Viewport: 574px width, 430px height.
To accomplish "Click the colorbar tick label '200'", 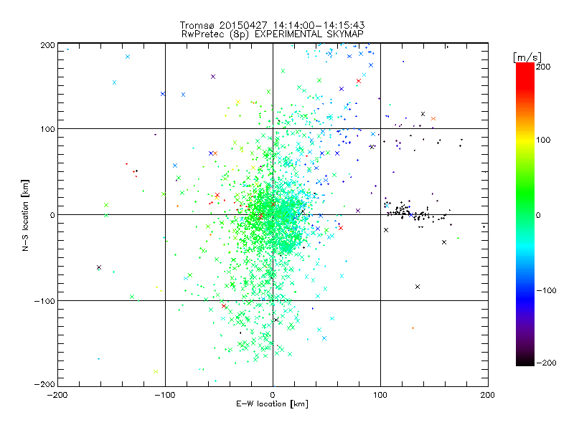I will (x=543, y=67).
